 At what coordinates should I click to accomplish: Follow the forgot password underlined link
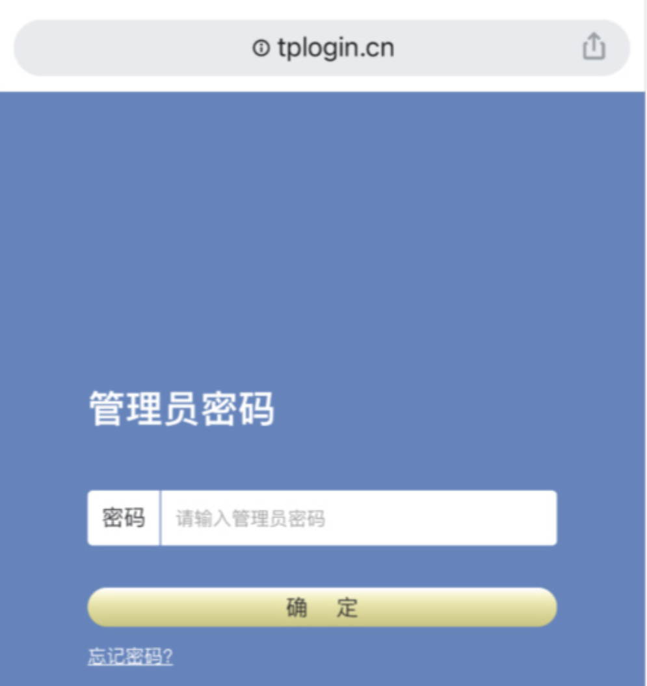pyautogui.click(x=130, y=656)
